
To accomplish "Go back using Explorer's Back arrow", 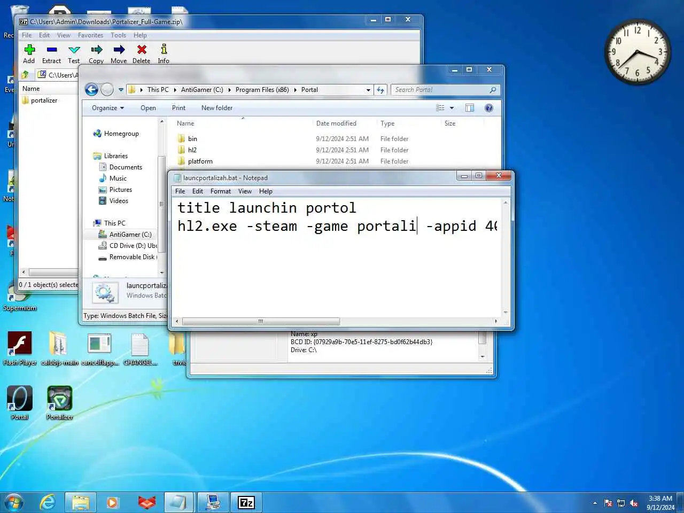I will [x=92, y=89].
